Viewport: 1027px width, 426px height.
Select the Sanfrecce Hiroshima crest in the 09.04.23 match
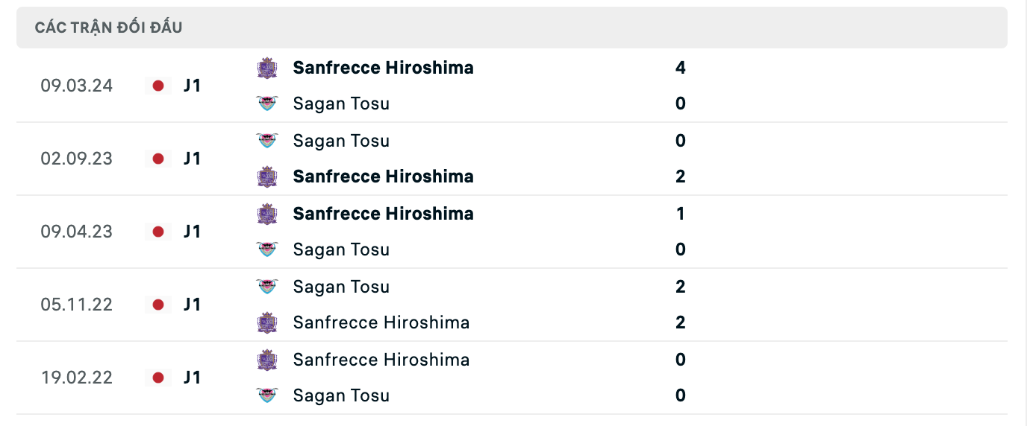(267, 214)
